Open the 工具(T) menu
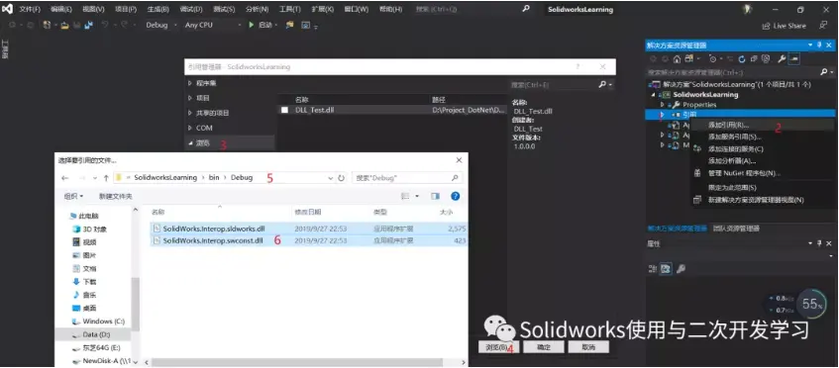 (289, 10)
